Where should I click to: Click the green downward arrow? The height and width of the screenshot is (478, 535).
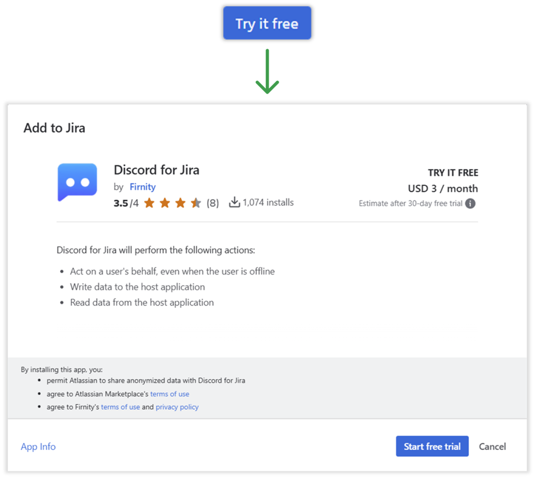coord(267,71)
